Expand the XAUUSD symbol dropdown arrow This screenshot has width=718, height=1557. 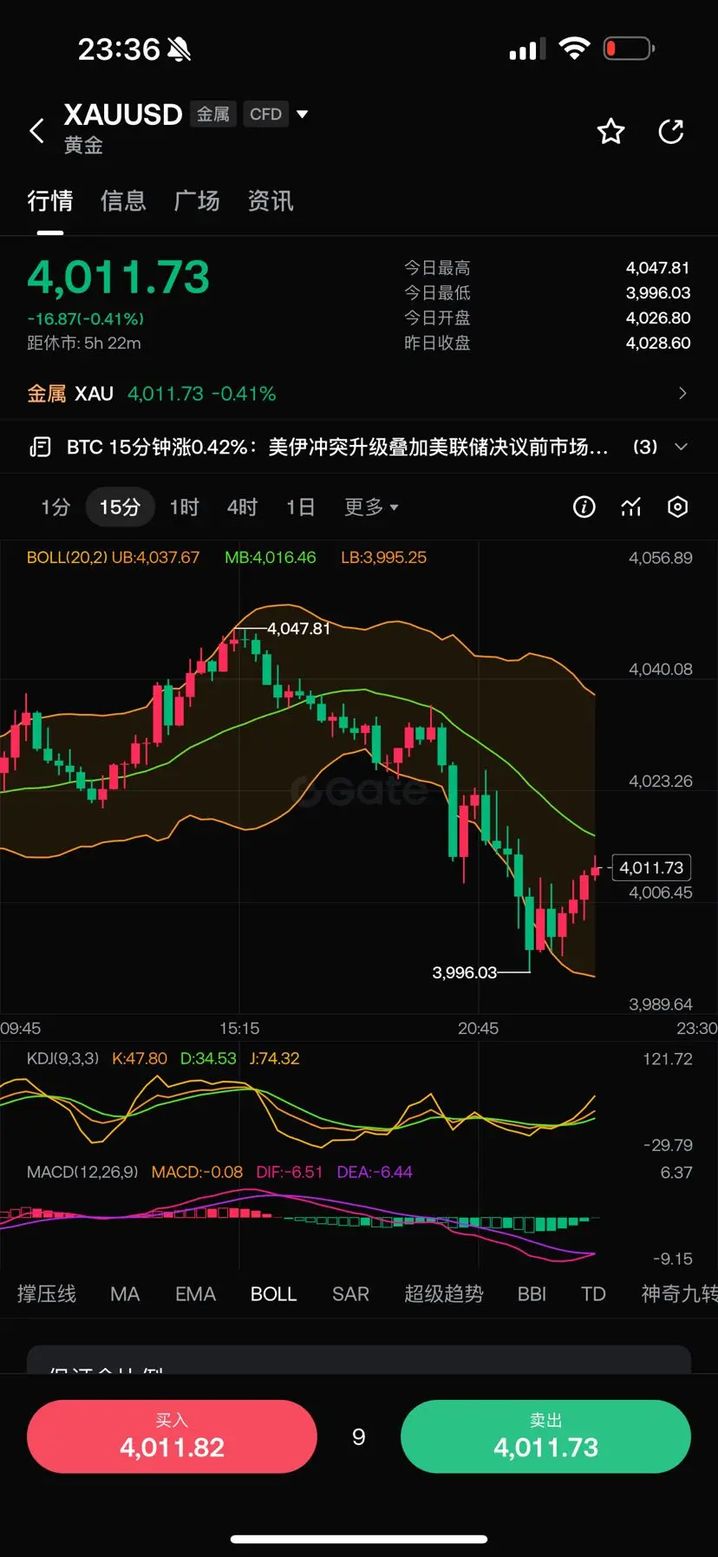(x=303, y=114)
